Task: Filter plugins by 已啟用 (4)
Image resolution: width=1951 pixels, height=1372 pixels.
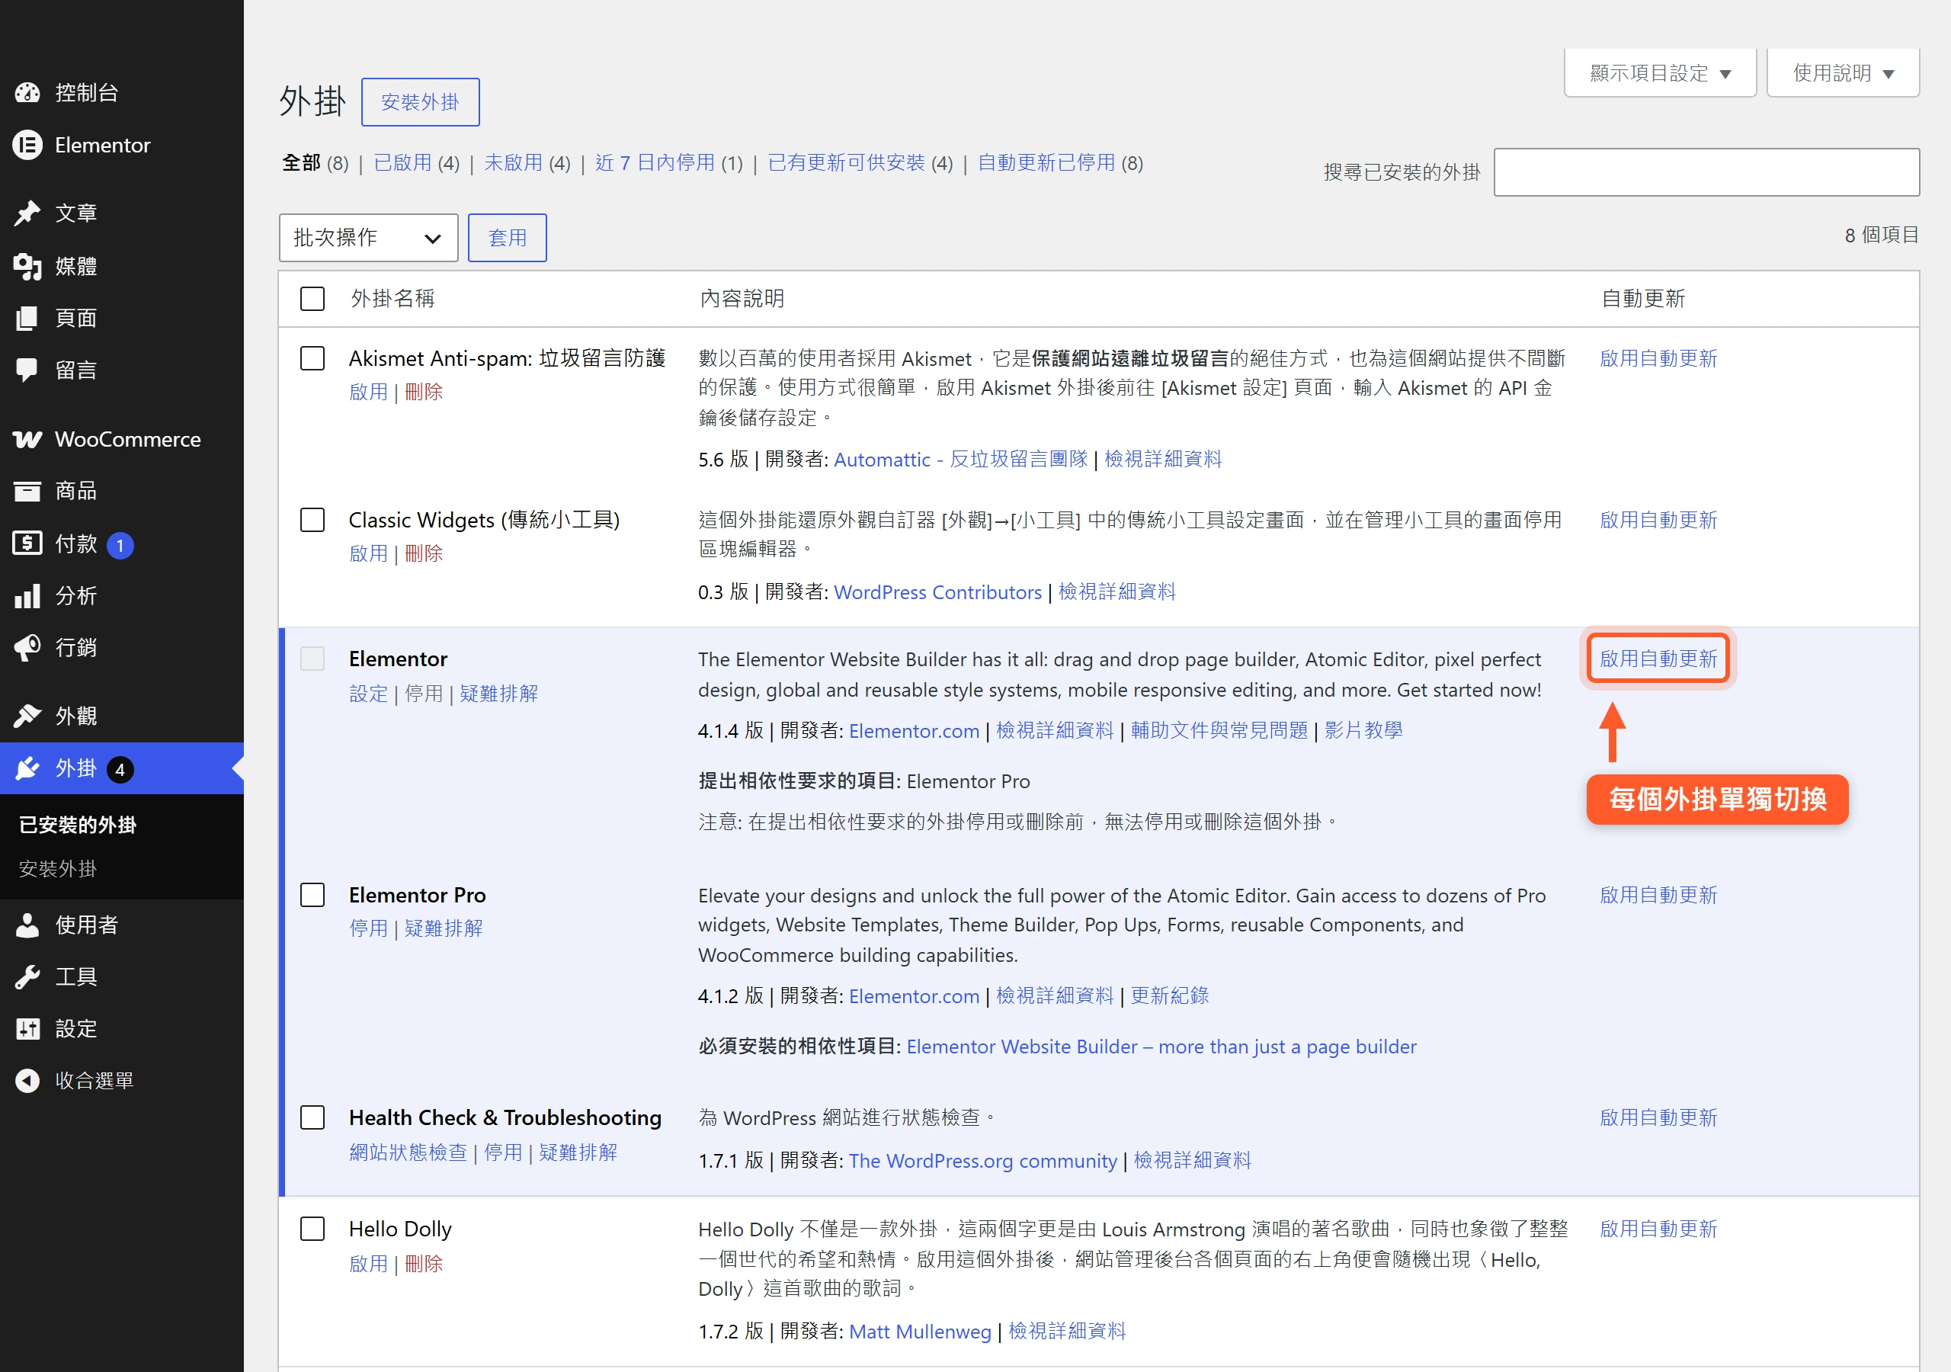Action: pos(417,162)
